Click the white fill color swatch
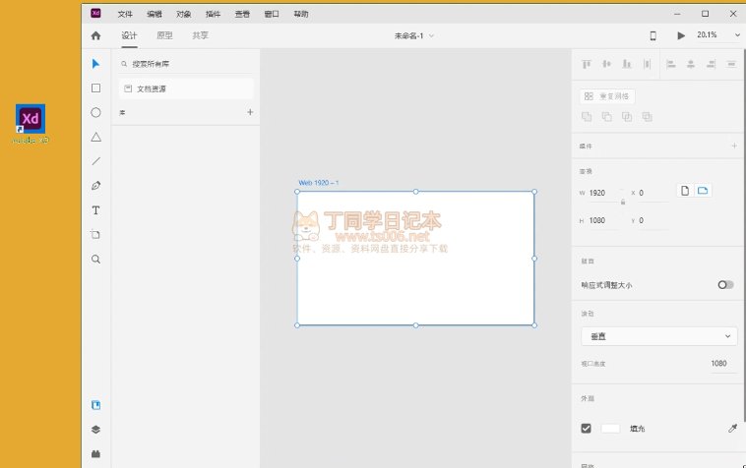Viewport: 746px width, 468px height. tap(610, 429)
